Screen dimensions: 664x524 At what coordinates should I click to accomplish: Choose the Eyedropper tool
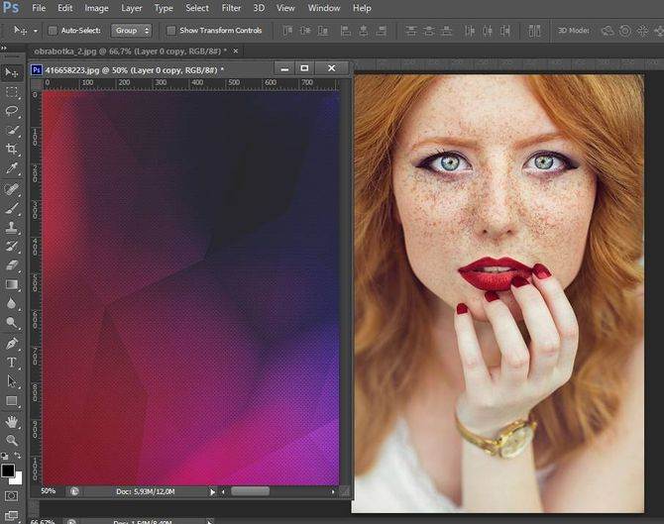[x=12, y=168]
